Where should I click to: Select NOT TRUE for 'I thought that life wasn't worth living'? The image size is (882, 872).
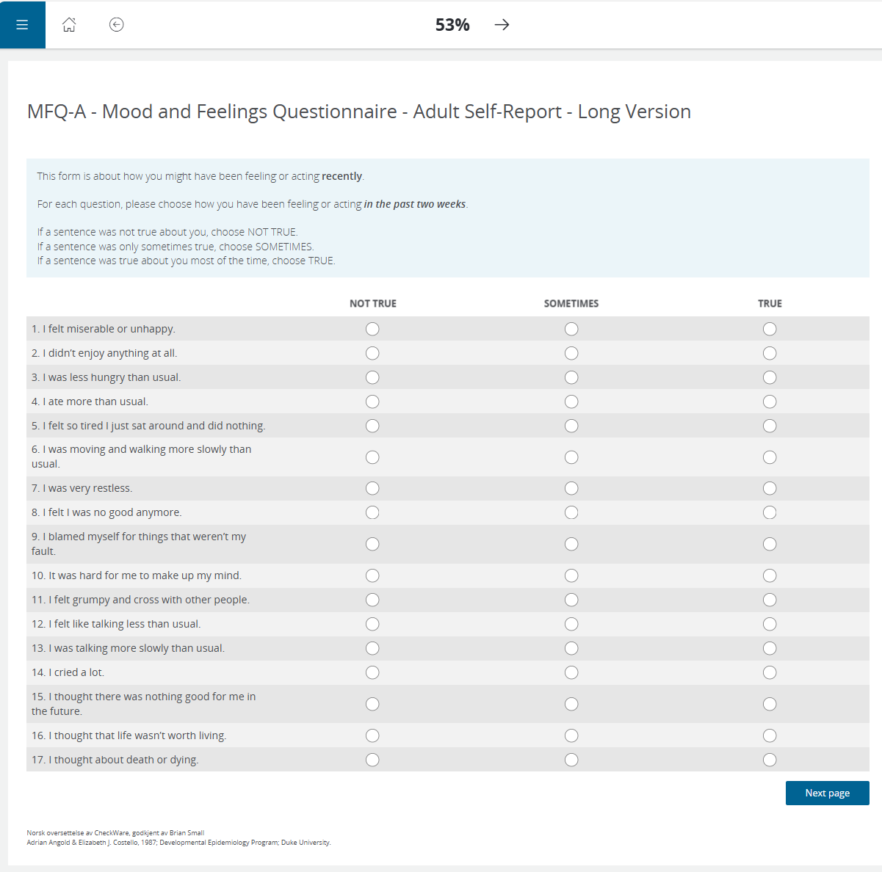[372, 735]
